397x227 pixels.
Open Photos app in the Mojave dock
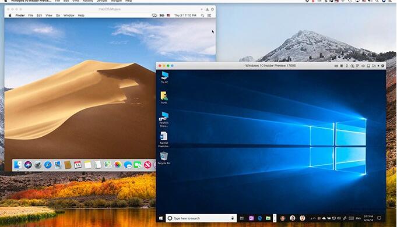pos(118,165)
